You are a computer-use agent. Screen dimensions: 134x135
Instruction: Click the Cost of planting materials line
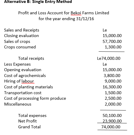tap(28, 87)
